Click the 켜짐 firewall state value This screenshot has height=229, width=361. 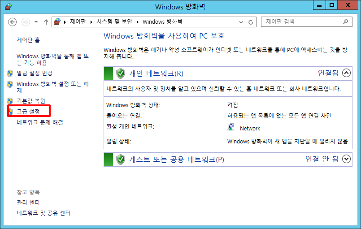tap(233, 105)
